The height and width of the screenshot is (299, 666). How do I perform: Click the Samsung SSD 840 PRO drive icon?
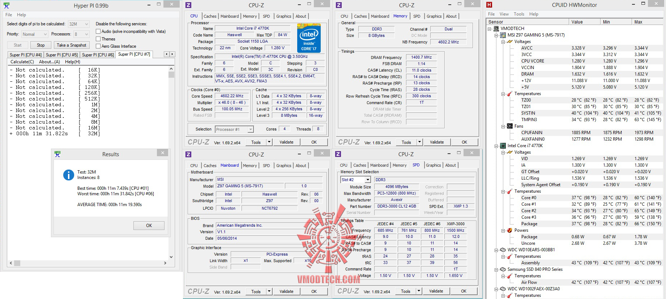[503, 269]
